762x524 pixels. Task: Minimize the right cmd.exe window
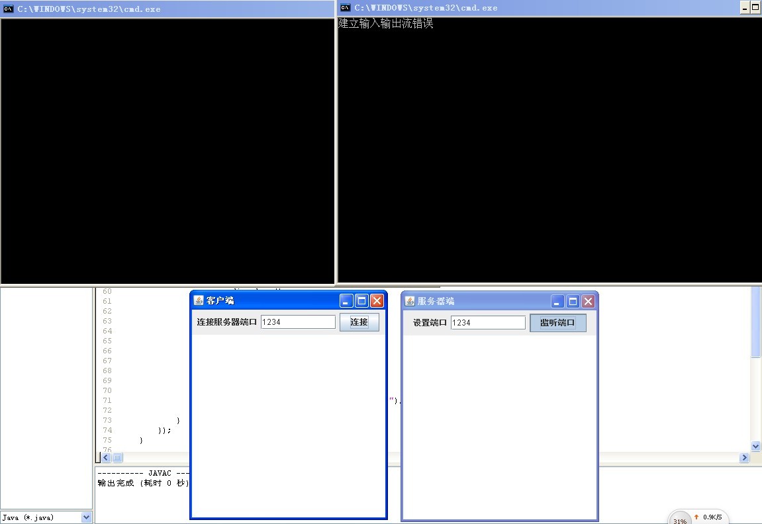745,7
